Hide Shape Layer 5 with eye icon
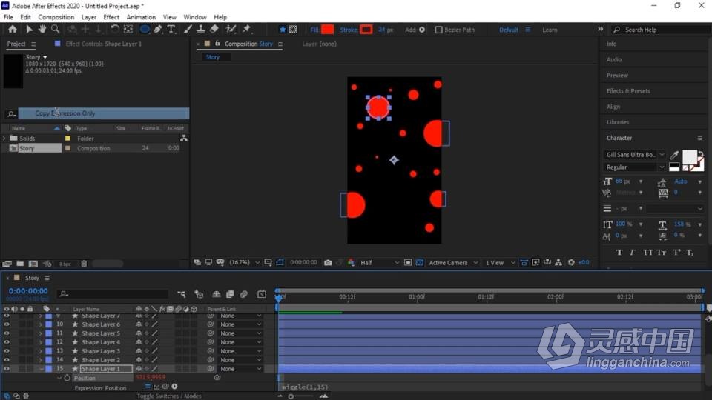 pos(7,333)
